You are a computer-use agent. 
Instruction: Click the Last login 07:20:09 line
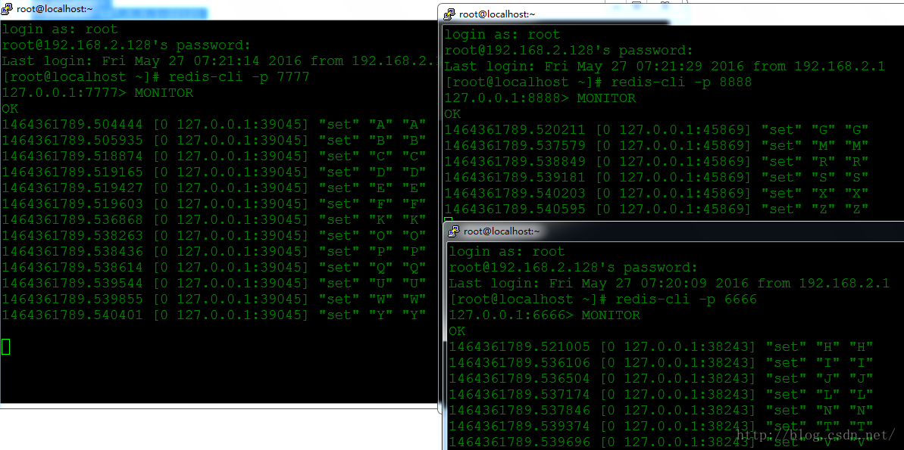pyautogui.click(x=669, y=283)
